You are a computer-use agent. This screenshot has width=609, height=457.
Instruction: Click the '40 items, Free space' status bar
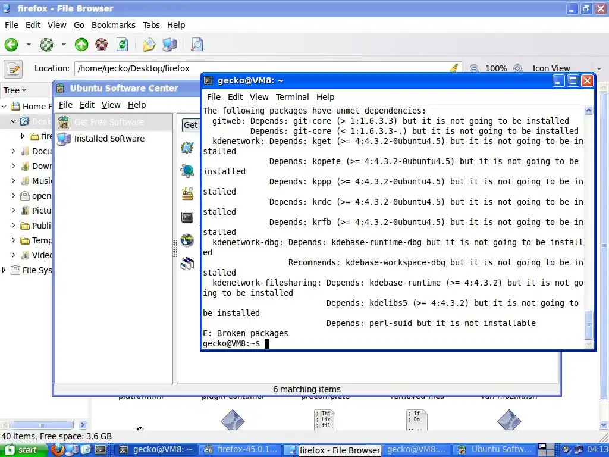click(56, 436)
